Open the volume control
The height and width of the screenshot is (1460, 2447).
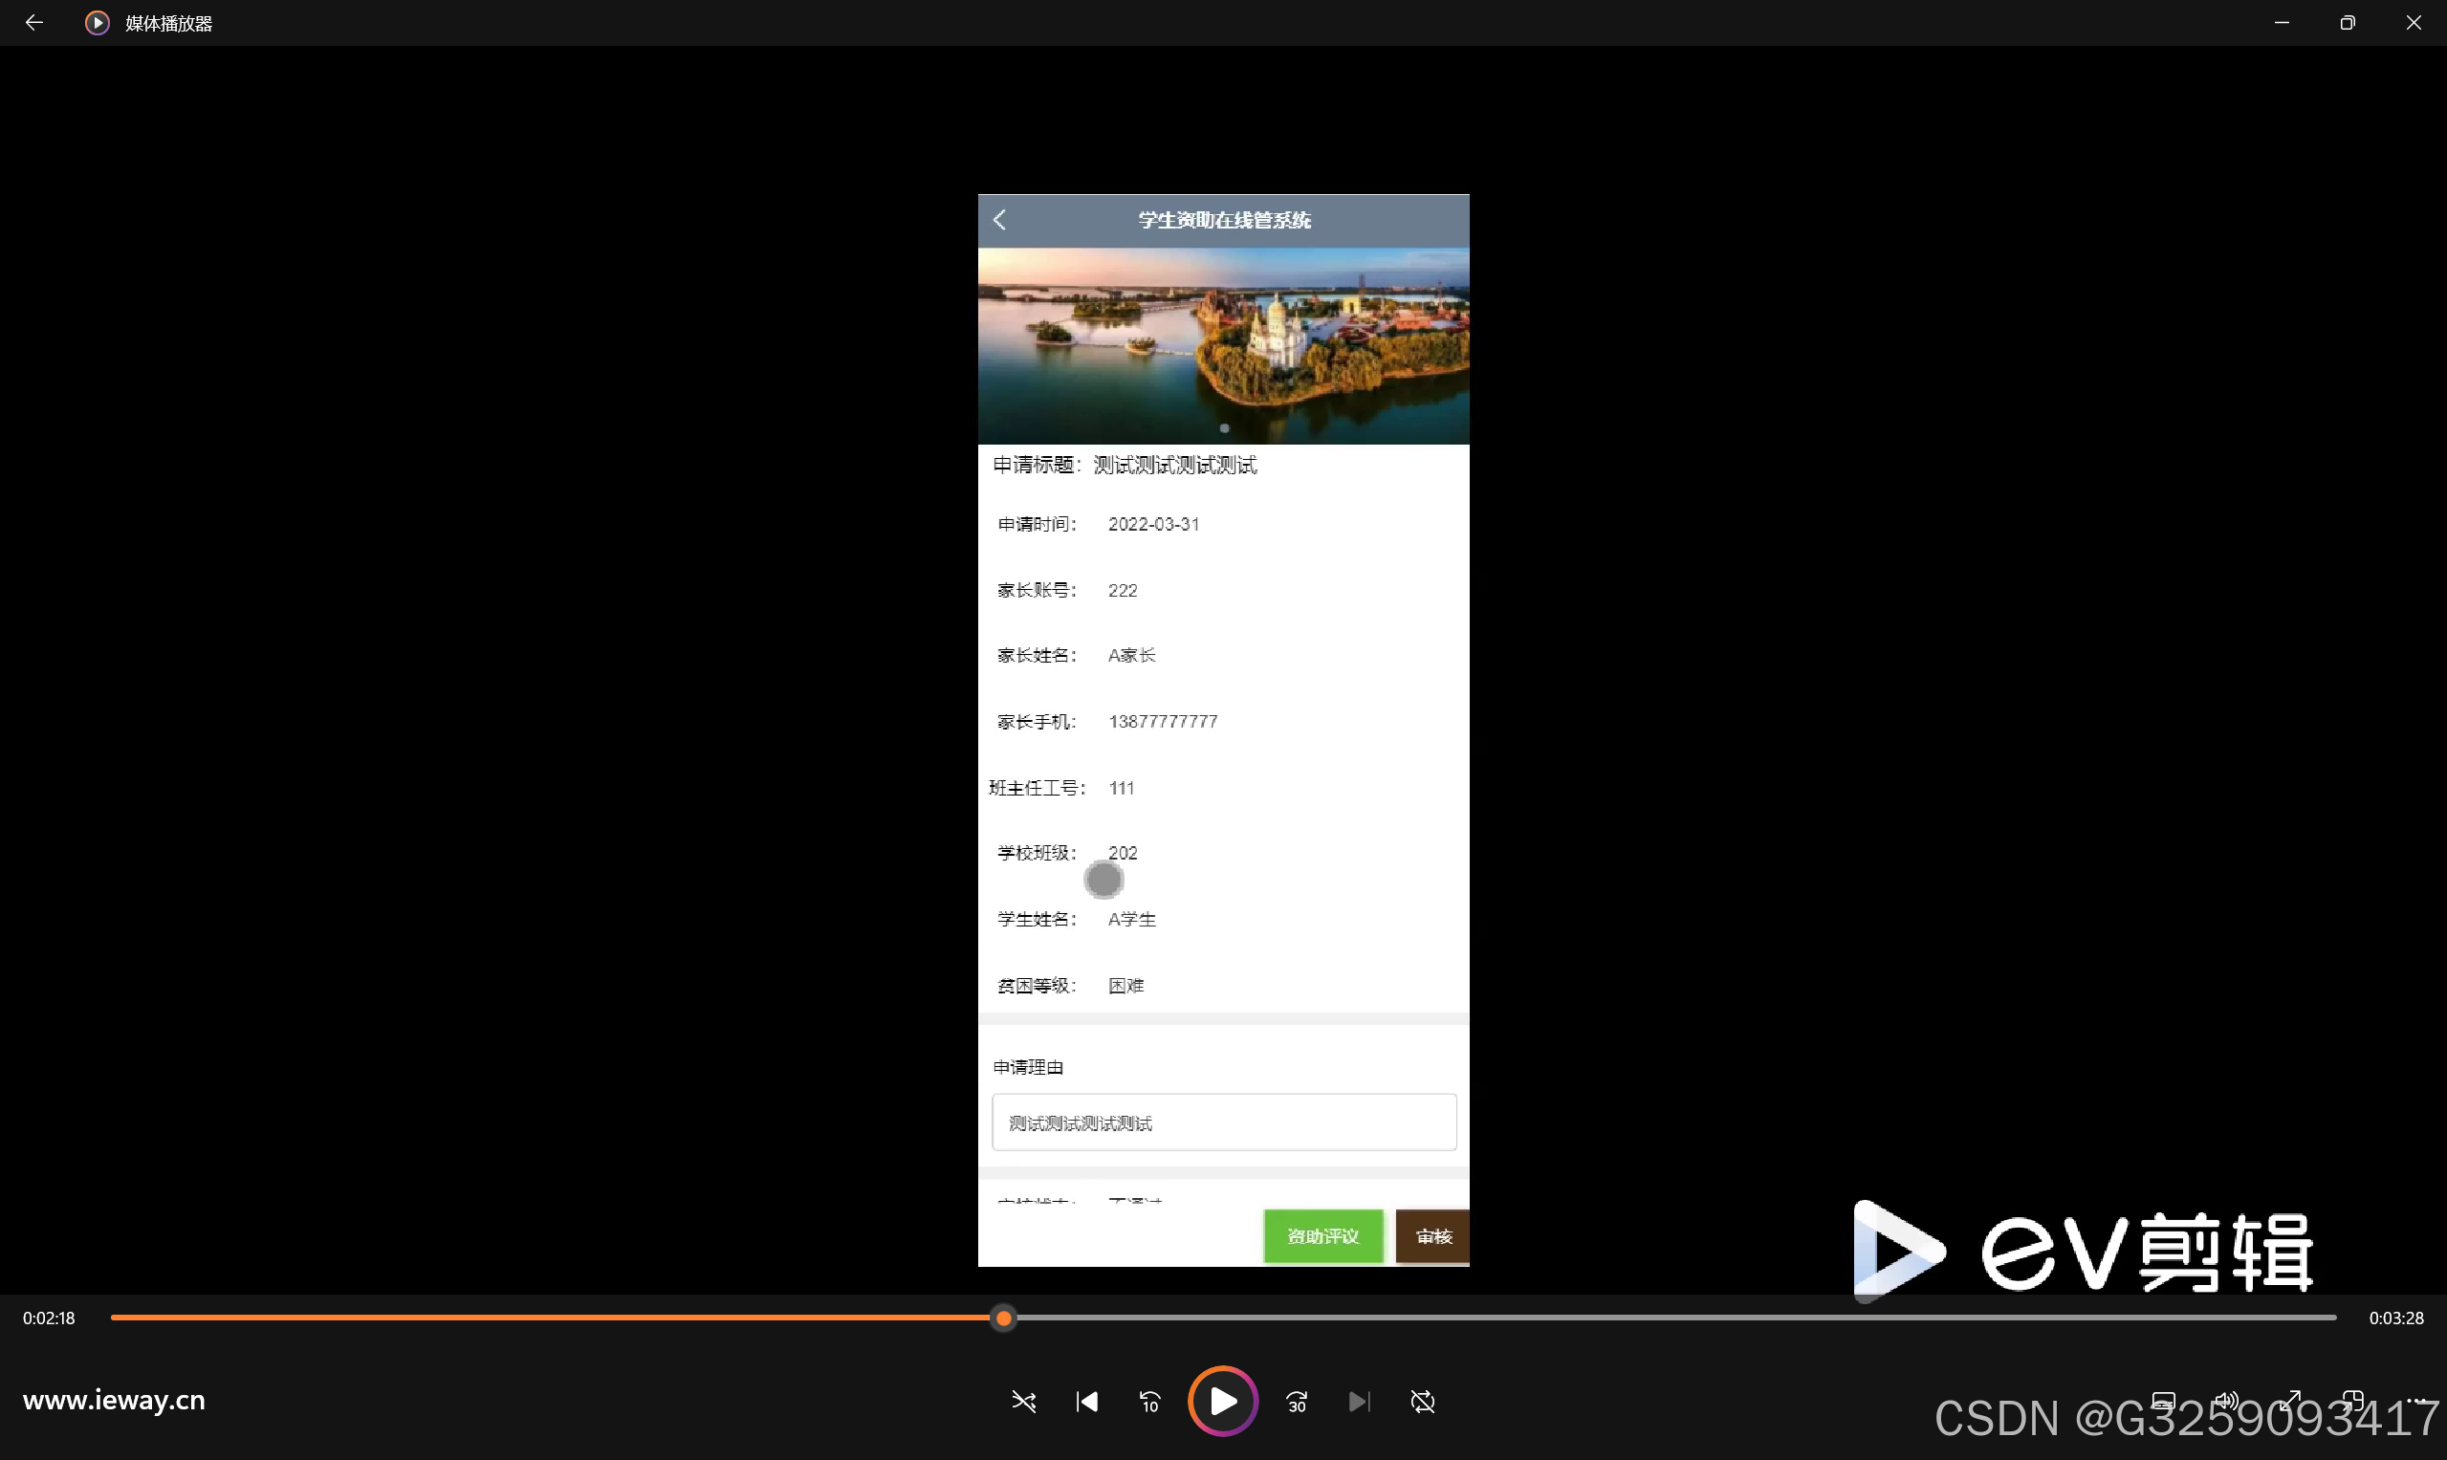[2225, 1399]
